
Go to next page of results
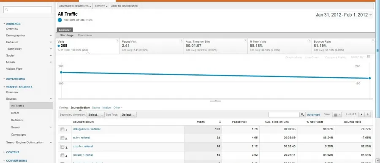(x=368, y=114)
